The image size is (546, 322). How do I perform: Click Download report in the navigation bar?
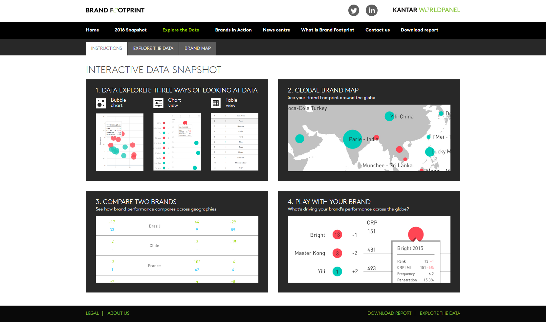point(420,30)
